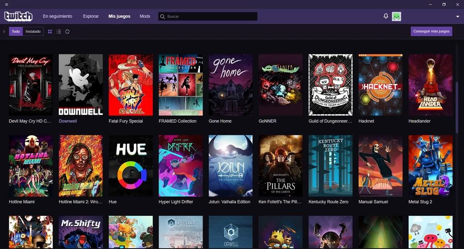Select the Hacknet cover art
The width and height of the screenshot is (464, 249).
380,85
